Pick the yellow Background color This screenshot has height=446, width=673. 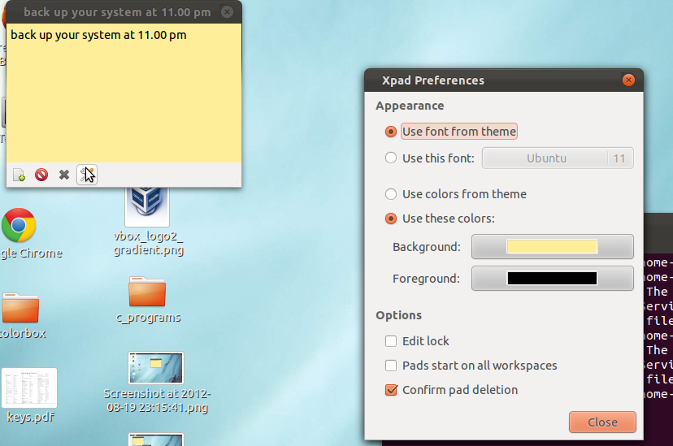coord(553,247)
